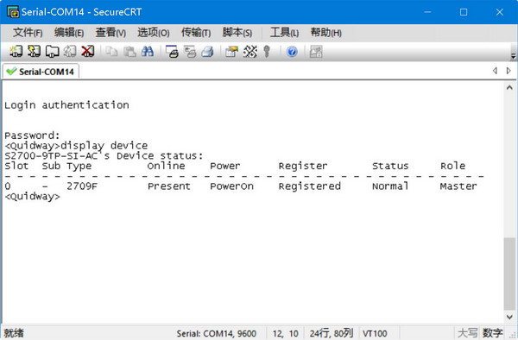The image size is (518, 340).
Task: Open the 帮助(H) menu
Action: tap(325, 32)
